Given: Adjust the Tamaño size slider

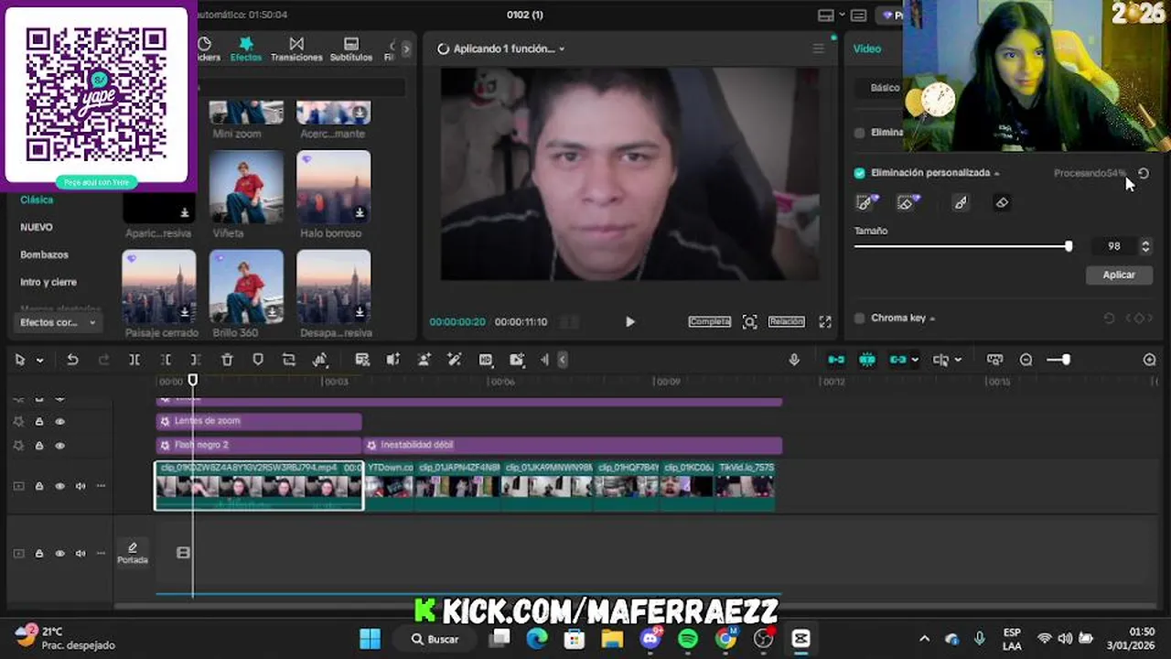Looking at the screenshot, I should pyautogui.click(x=962, y=246).
